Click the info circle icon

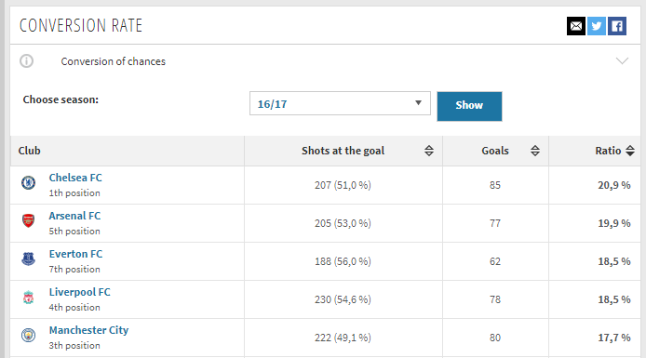26,61
